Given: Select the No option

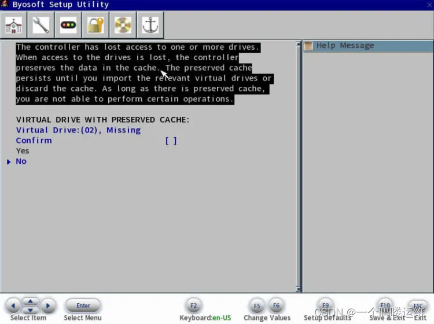Looking at the screenshot, I should point(21,161).
